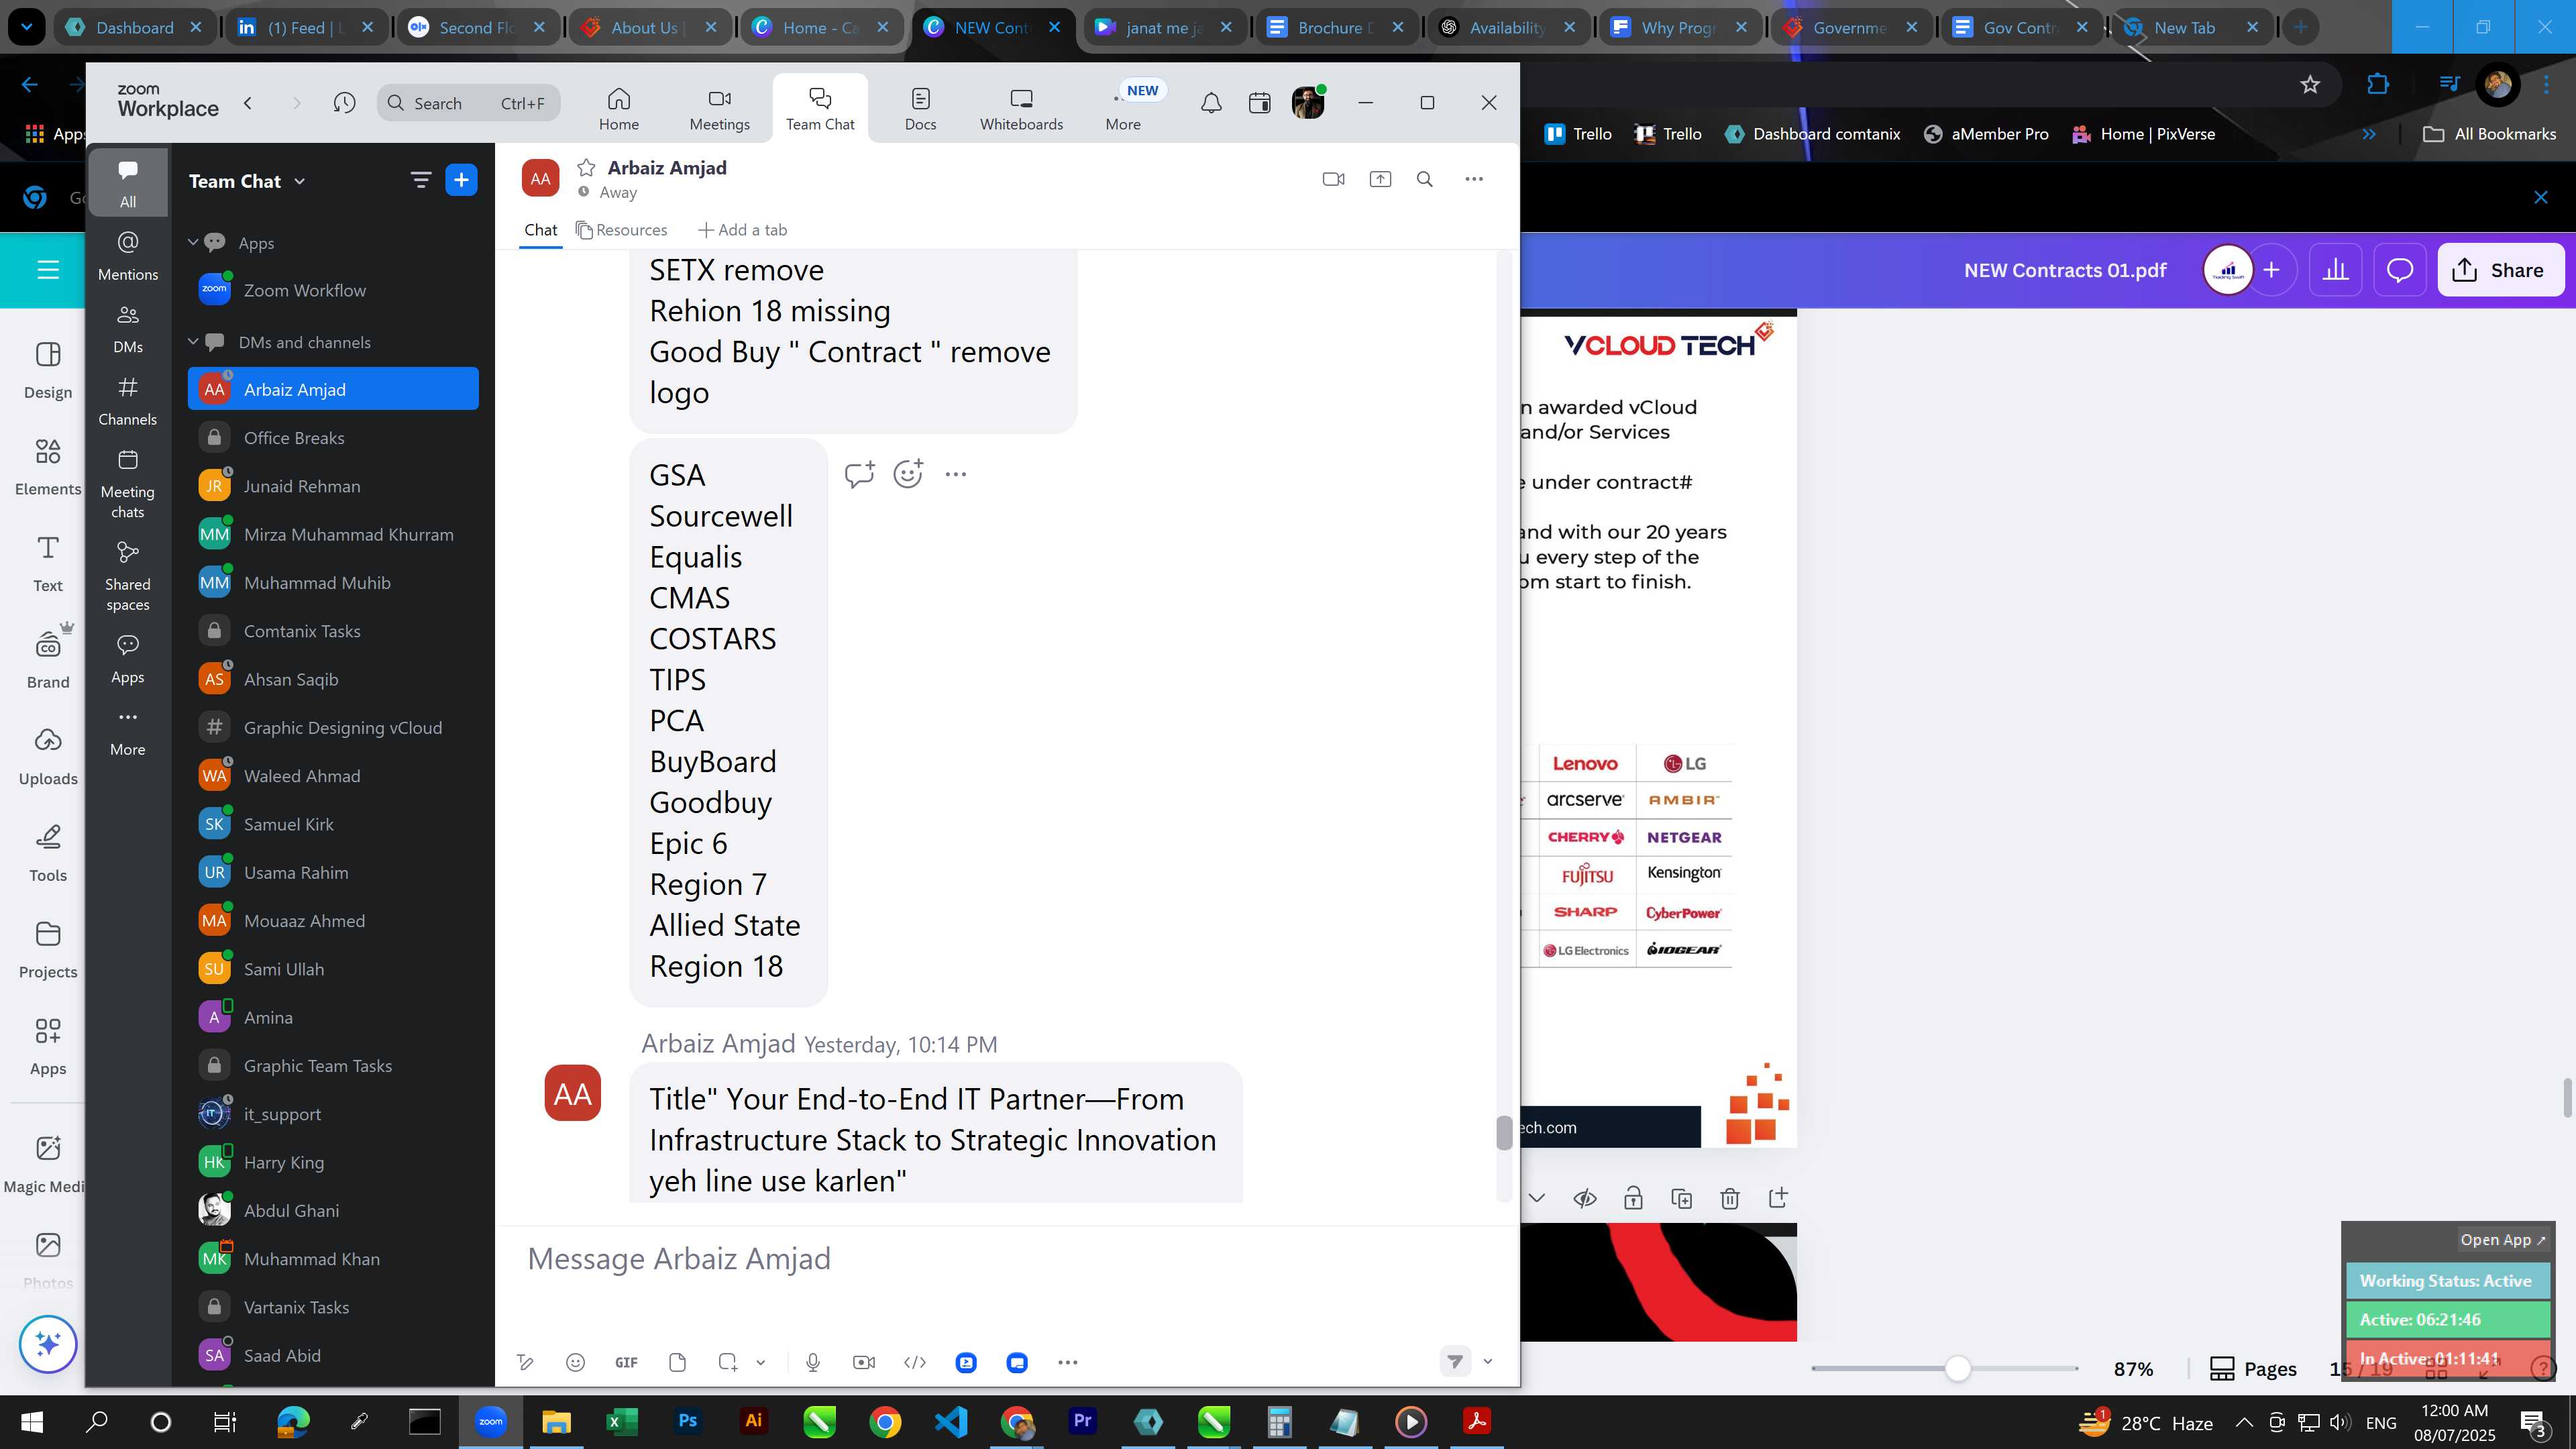This screenshot has width=2576, height=1449.
Task: Click Zoom search box
Action: click(x=468, y=103)
